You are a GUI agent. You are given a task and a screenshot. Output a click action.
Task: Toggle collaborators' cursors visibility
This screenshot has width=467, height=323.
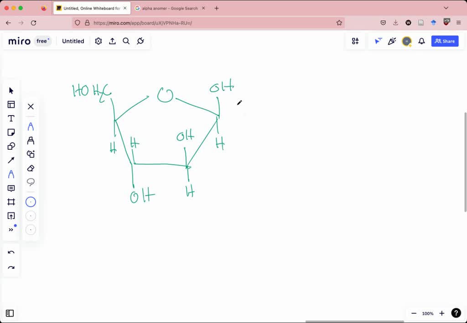(378, 41)
